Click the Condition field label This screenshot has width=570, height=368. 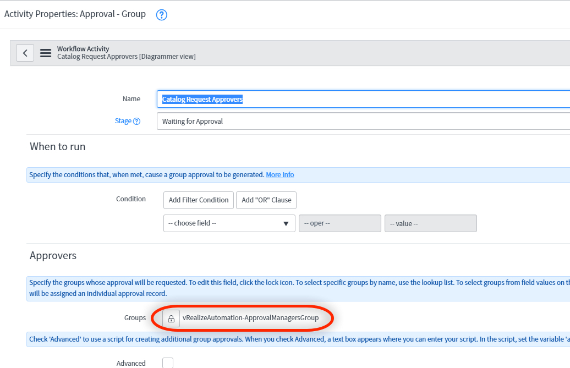(131, 199)
